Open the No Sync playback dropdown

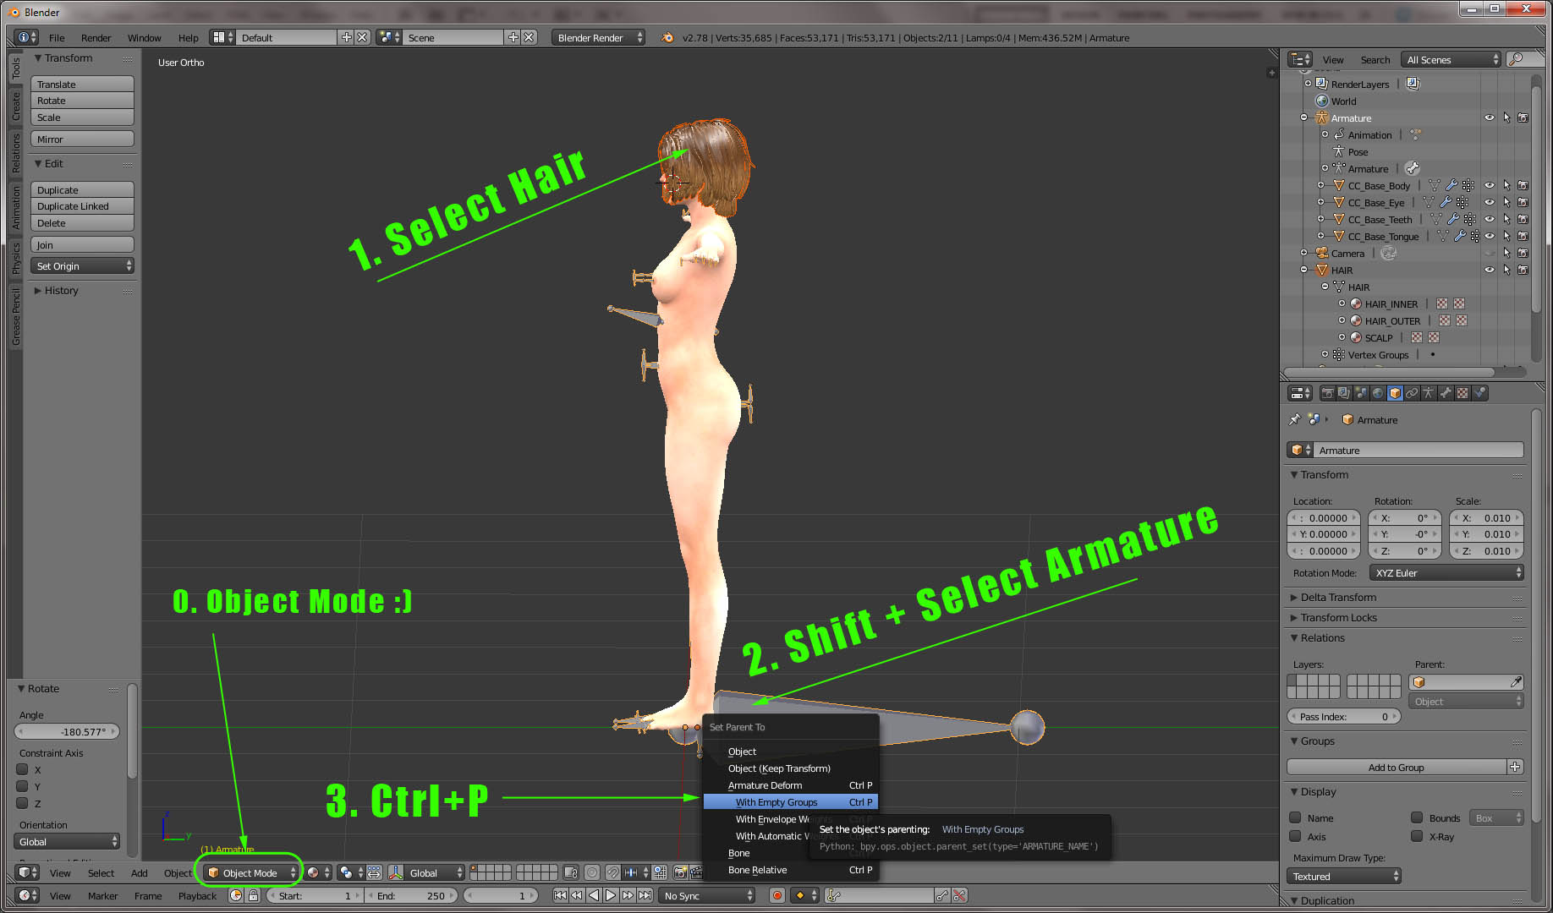tap(707, 895)
